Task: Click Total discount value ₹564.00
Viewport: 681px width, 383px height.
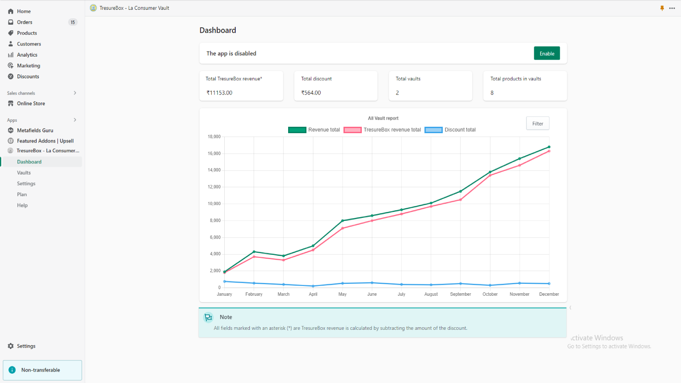Action: (x=311, y=93)
